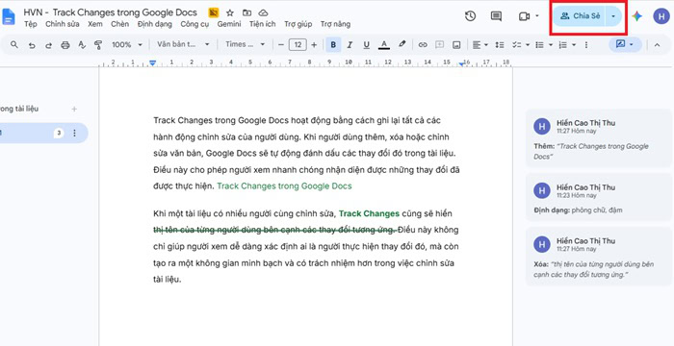
Task: Expand checklist options arrow
Action: pos(528,44)
